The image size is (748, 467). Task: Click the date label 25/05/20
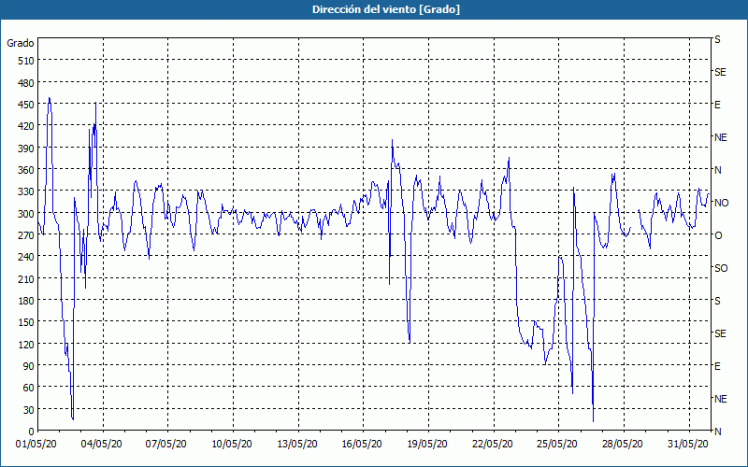tap(557, 444)
